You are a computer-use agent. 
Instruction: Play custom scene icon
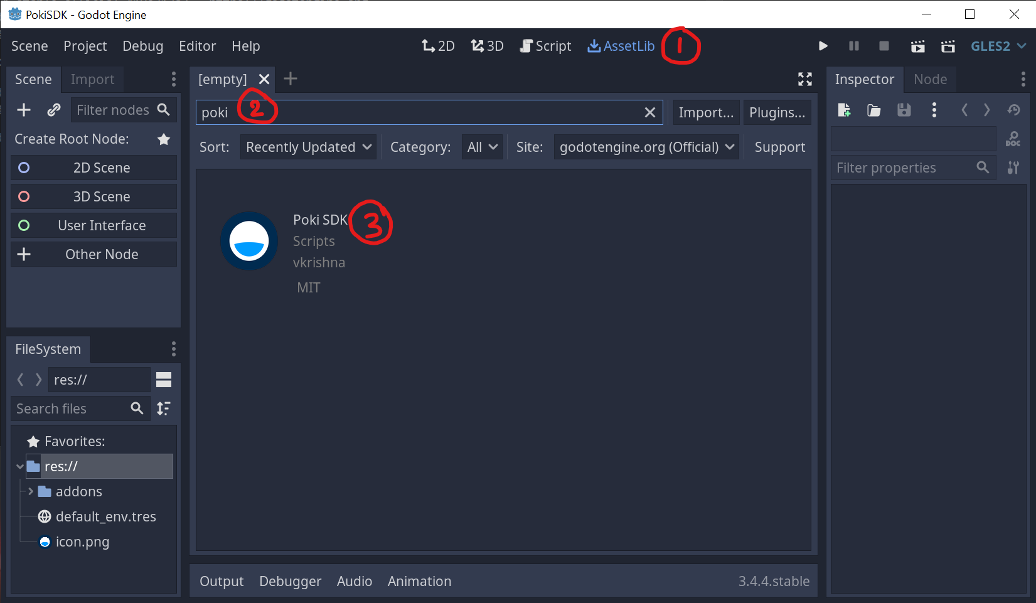(948, 46)
